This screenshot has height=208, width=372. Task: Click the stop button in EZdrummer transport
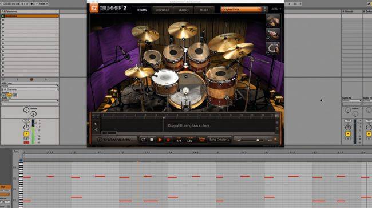point(152,140)
